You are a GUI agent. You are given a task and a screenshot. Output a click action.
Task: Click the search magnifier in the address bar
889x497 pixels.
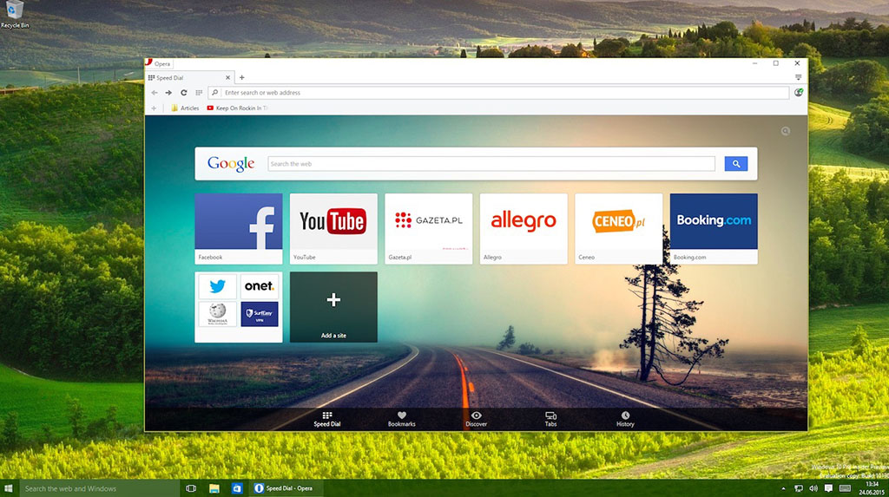pos(215,92)
